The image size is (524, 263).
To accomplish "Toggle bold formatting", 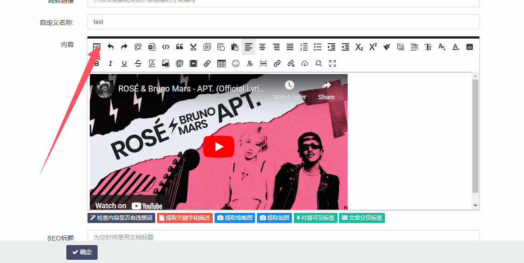I will tap(97, 63).
